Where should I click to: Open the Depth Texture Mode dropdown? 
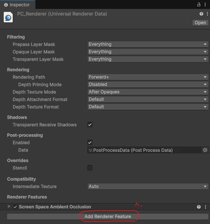(148, 92)
